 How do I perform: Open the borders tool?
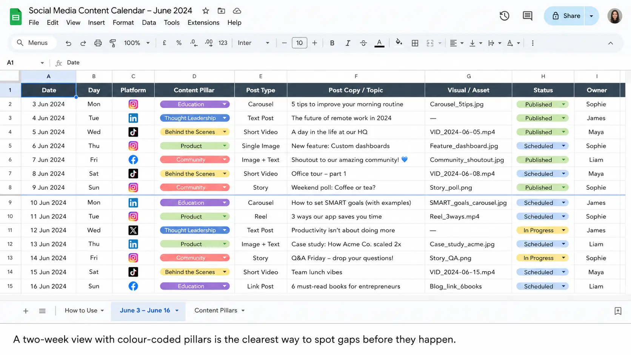415,43
